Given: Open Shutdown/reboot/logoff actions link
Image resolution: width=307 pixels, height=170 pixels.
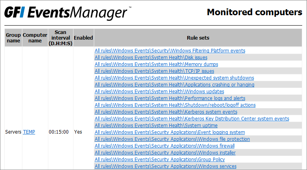Looking at the screenshot, I should pyautogui.click(x=175, y=105).
